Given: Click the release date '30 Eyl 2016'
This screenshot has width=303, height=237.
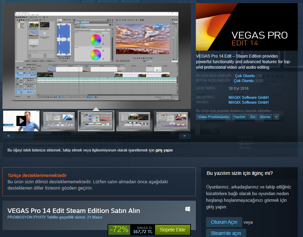Looking at the screenshot, I should [239, 88].
